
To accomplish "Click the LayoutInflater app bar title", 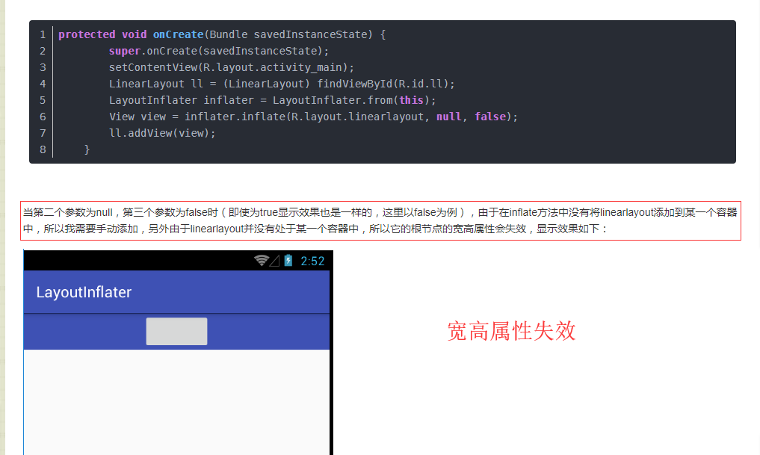I will 84,292.
